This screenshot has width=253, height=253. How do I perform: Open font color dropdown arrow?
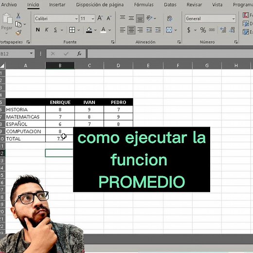click(109, 30)
